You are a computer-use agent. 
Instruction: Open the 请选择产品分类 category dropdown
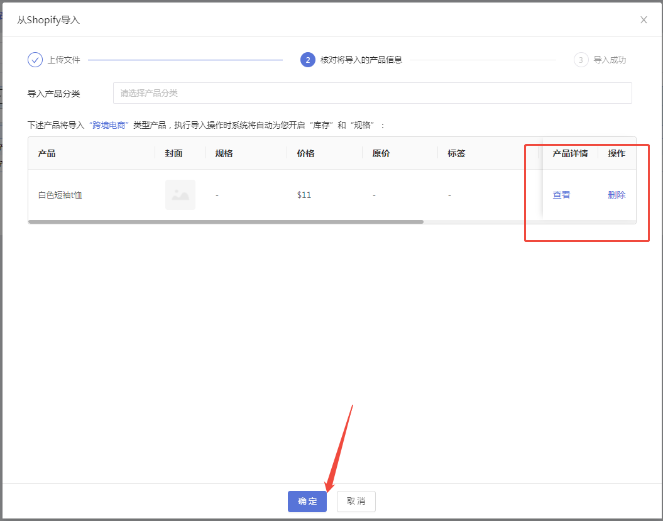click(x=372, y=93)
